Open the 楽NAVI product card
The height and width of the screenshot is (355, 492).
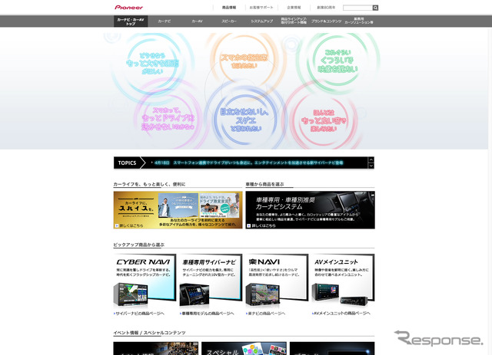pos(277,281)
